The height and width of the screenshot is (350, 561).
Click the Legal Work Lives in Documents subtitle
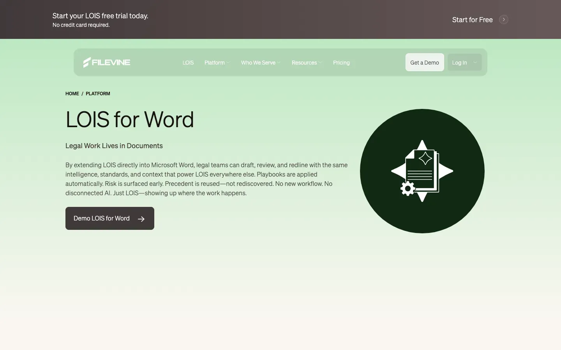114,146
